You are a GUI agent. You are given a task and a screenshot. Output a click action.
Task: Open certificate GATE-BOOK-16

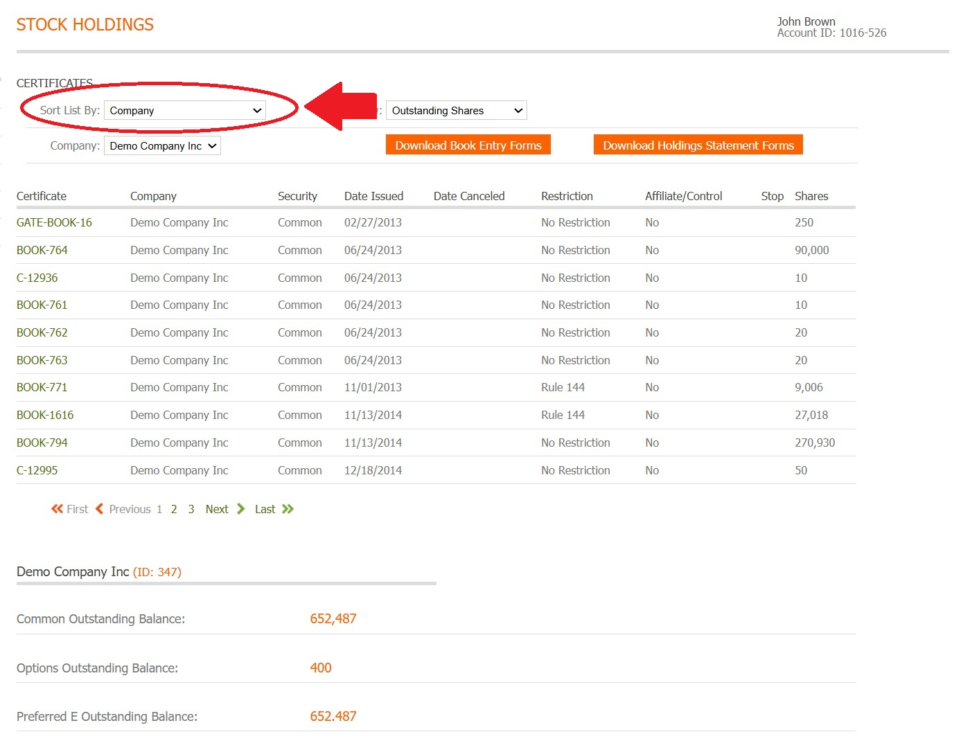click(54, 223)
